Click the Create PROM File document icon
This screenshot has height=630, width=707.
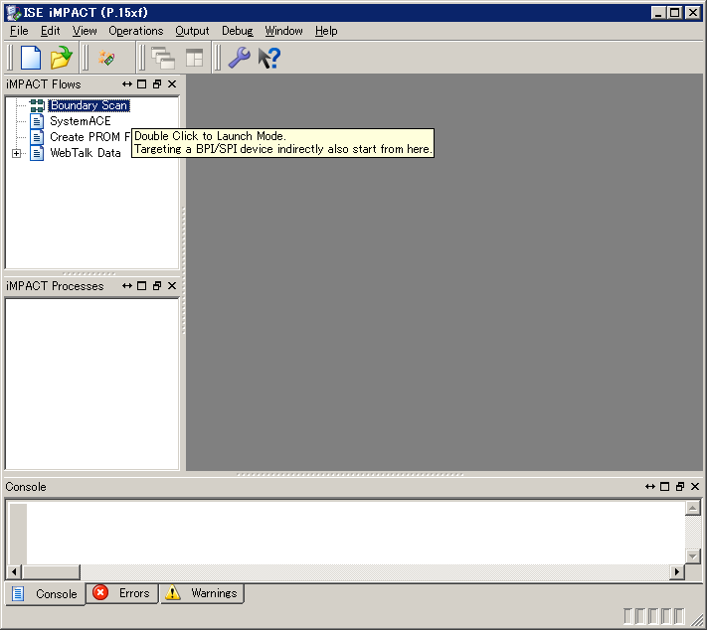click(x=37, y=137)
